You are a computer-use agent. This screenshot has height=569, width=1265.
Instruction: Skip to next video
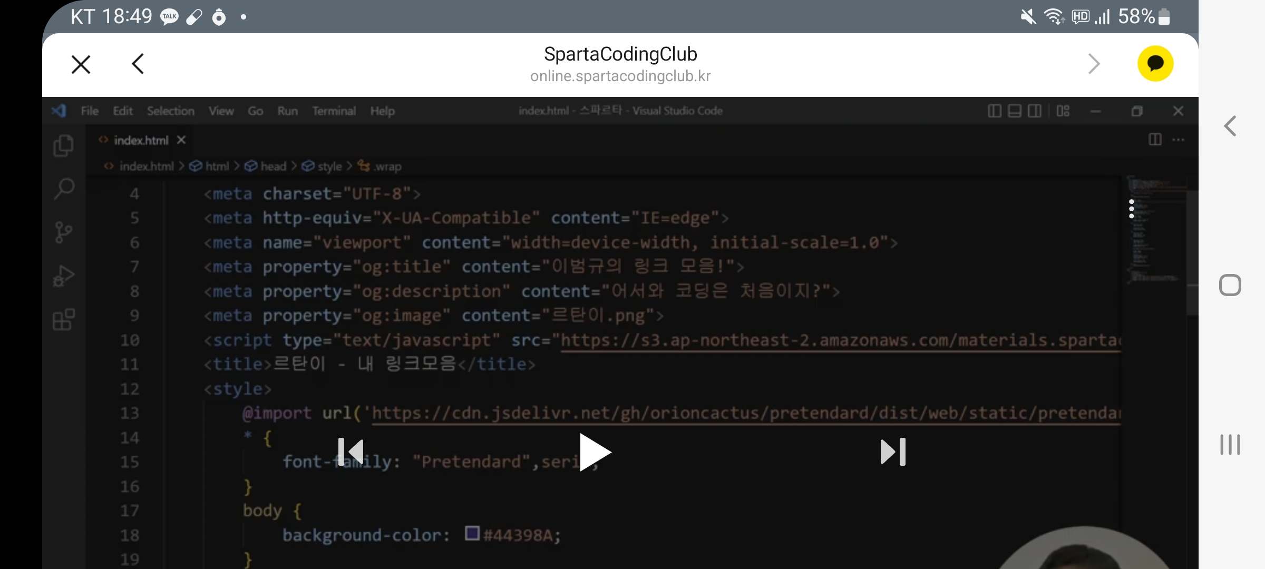pos(893,452)
